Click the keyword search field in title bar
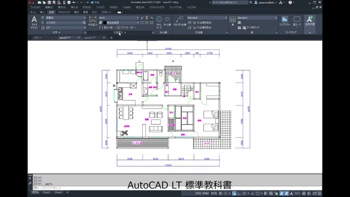Screen dimensions: 350x197 230,2
